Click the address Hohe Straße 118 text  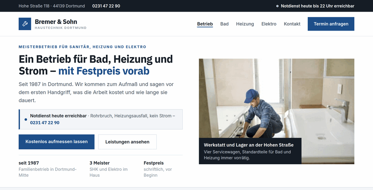(51, 6)
